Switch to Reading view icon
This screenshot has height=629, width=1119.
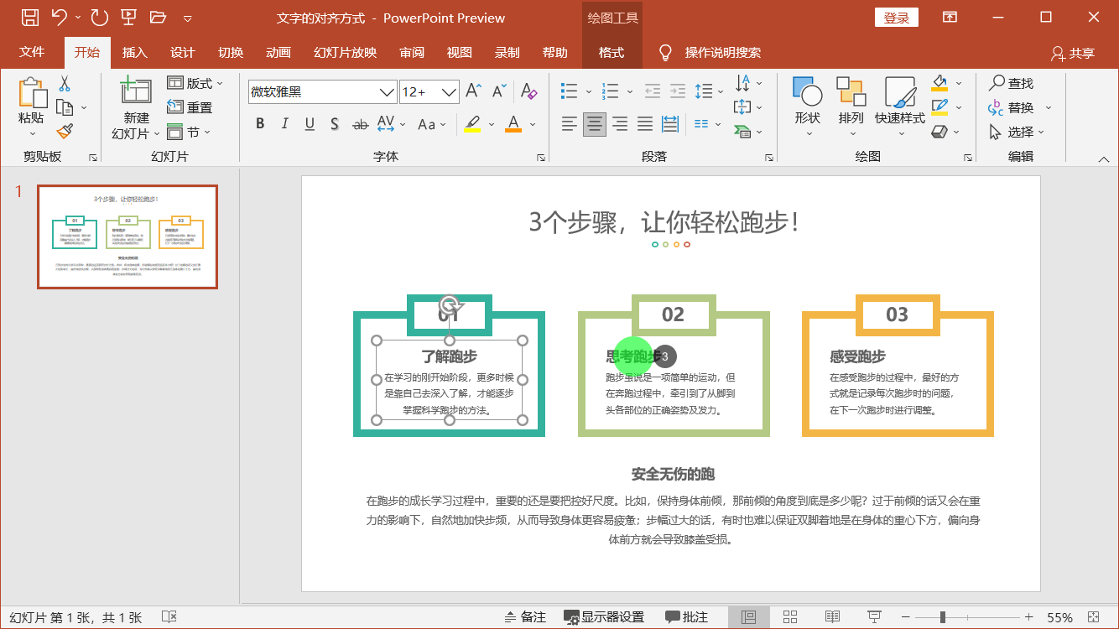click(x=832, y=617)
